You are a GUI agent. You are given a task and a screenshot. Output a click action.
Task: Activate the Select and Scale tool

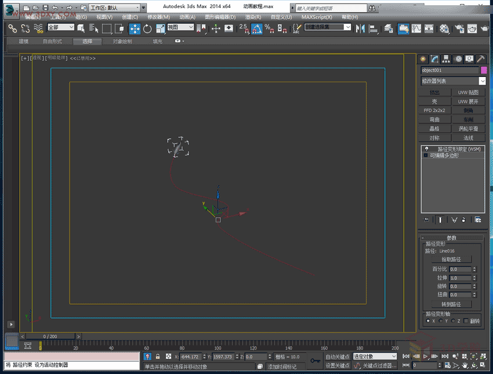160,29
